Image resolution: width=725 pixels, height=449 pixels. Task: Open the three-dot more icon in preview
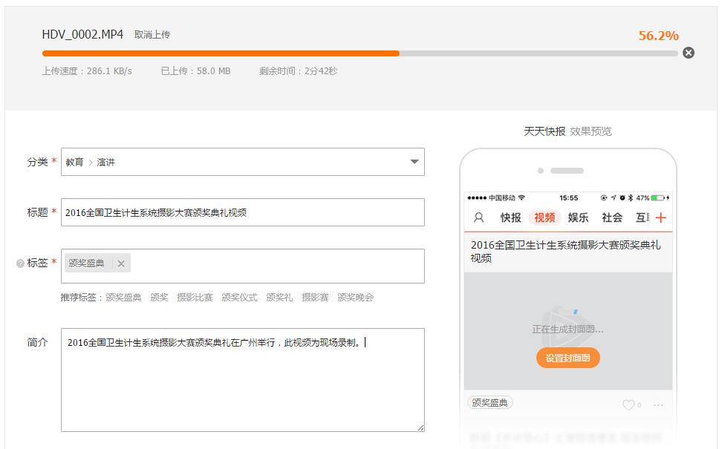point(658,404)
